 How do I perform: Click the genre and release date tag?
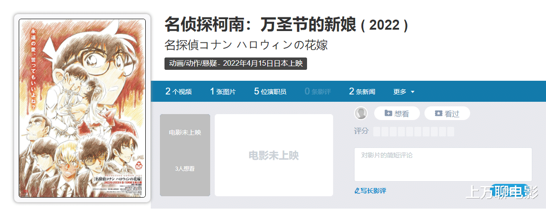[x=236, y=63]
